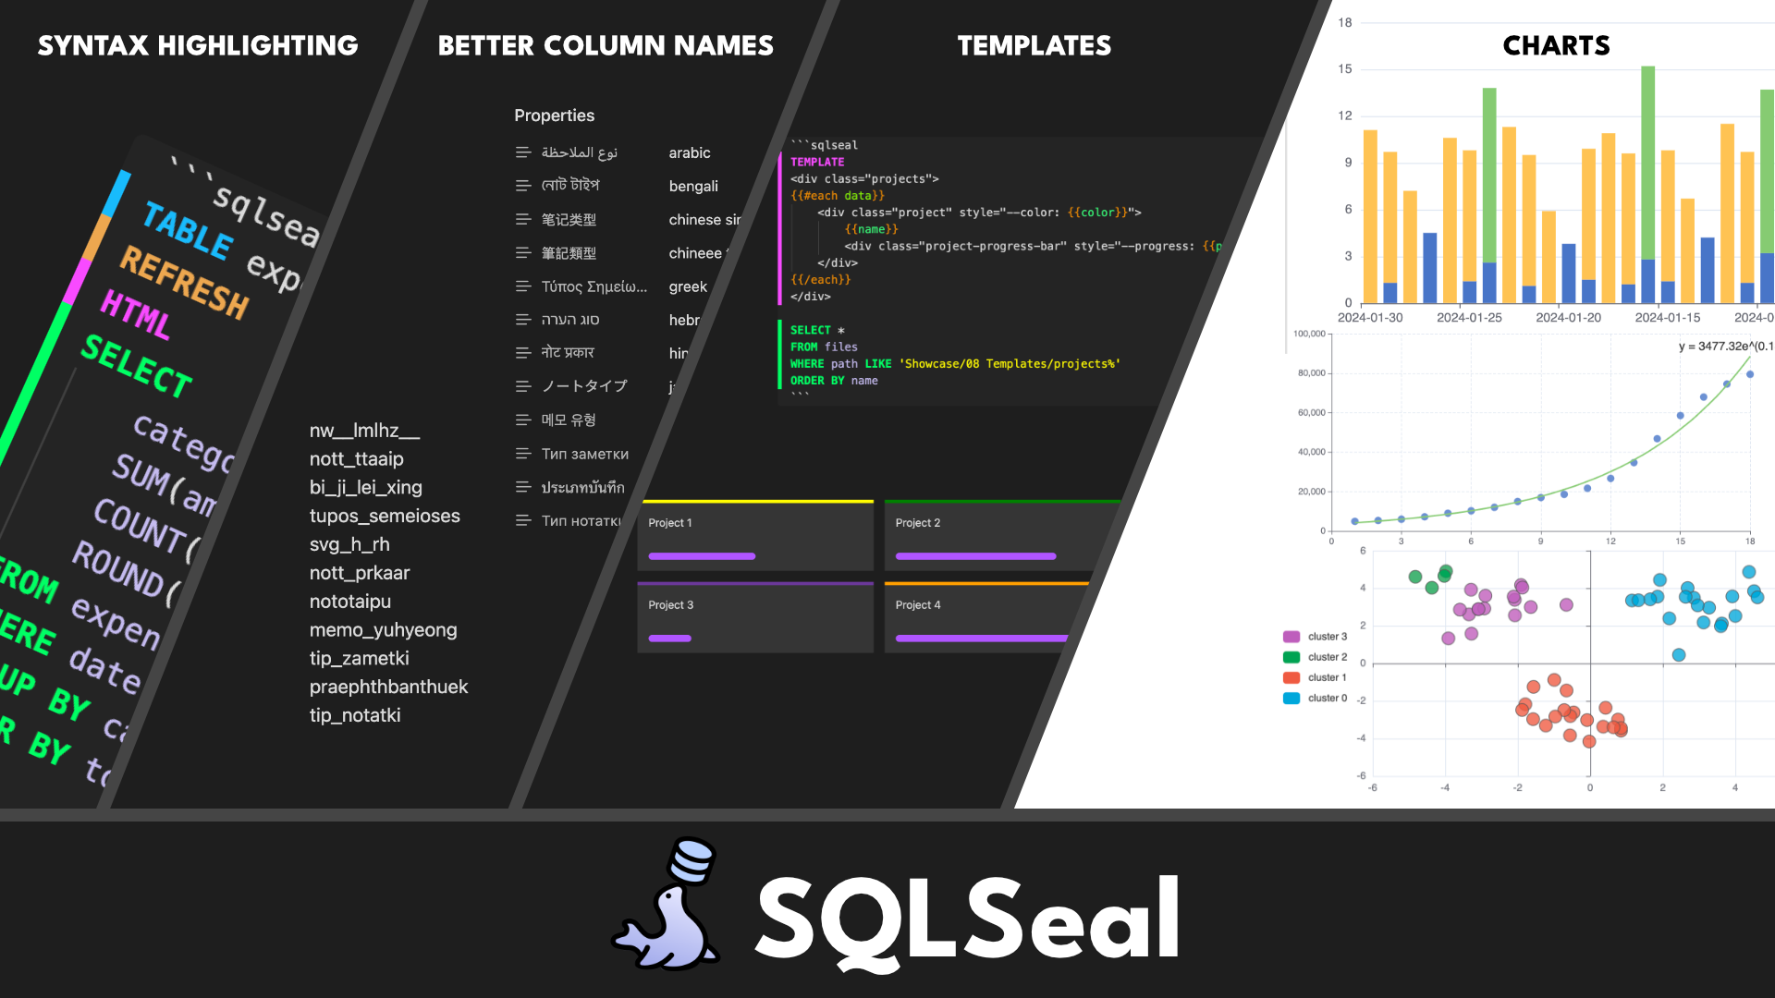Viewport: 1775px width, 998px height.
Task: Click the list icon next to the hebrew property
Action: pyautogui.click(x=522, y=319)
